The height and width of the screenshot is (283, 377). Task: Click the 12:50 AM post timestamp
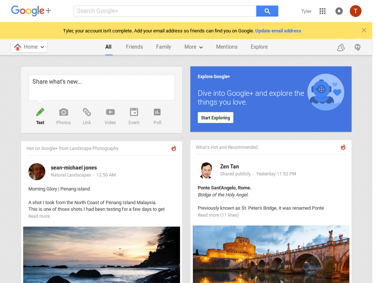(106, 175)
